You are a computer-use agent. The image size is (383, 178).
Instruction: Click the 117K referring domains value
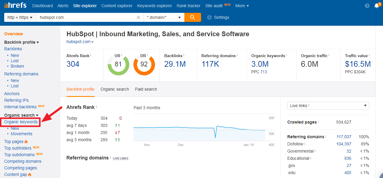click(210, 64)
